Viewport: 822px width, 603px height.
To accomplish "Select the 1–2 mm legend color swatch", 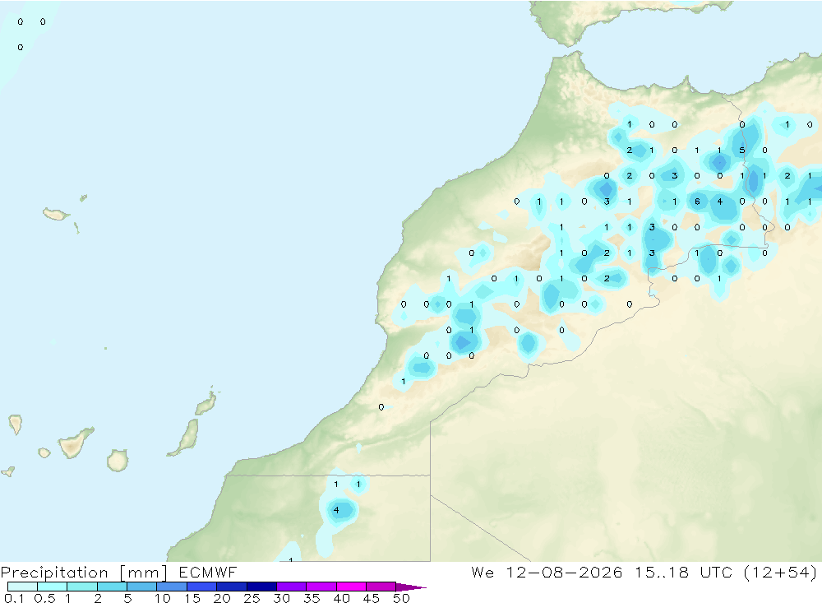I will [81, 587].
